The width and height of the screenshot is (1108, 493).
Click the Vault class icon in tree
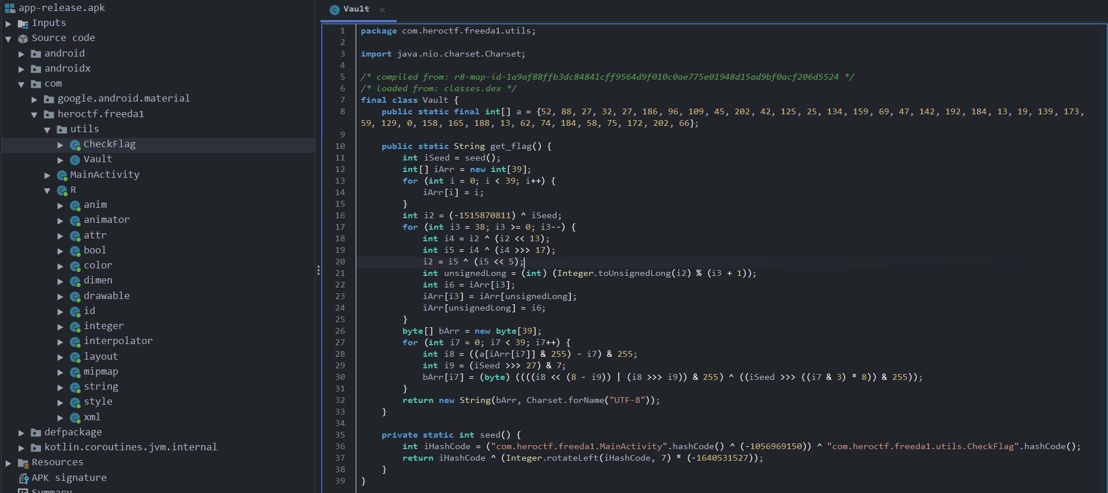click(x=75, y=160)
